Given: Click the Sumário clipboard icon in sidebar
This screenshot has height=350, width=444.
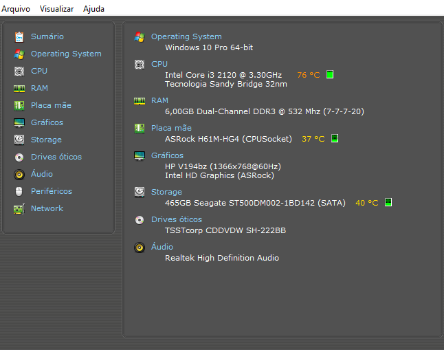Looking at the screenshot, I should click(x=19, y=37).
